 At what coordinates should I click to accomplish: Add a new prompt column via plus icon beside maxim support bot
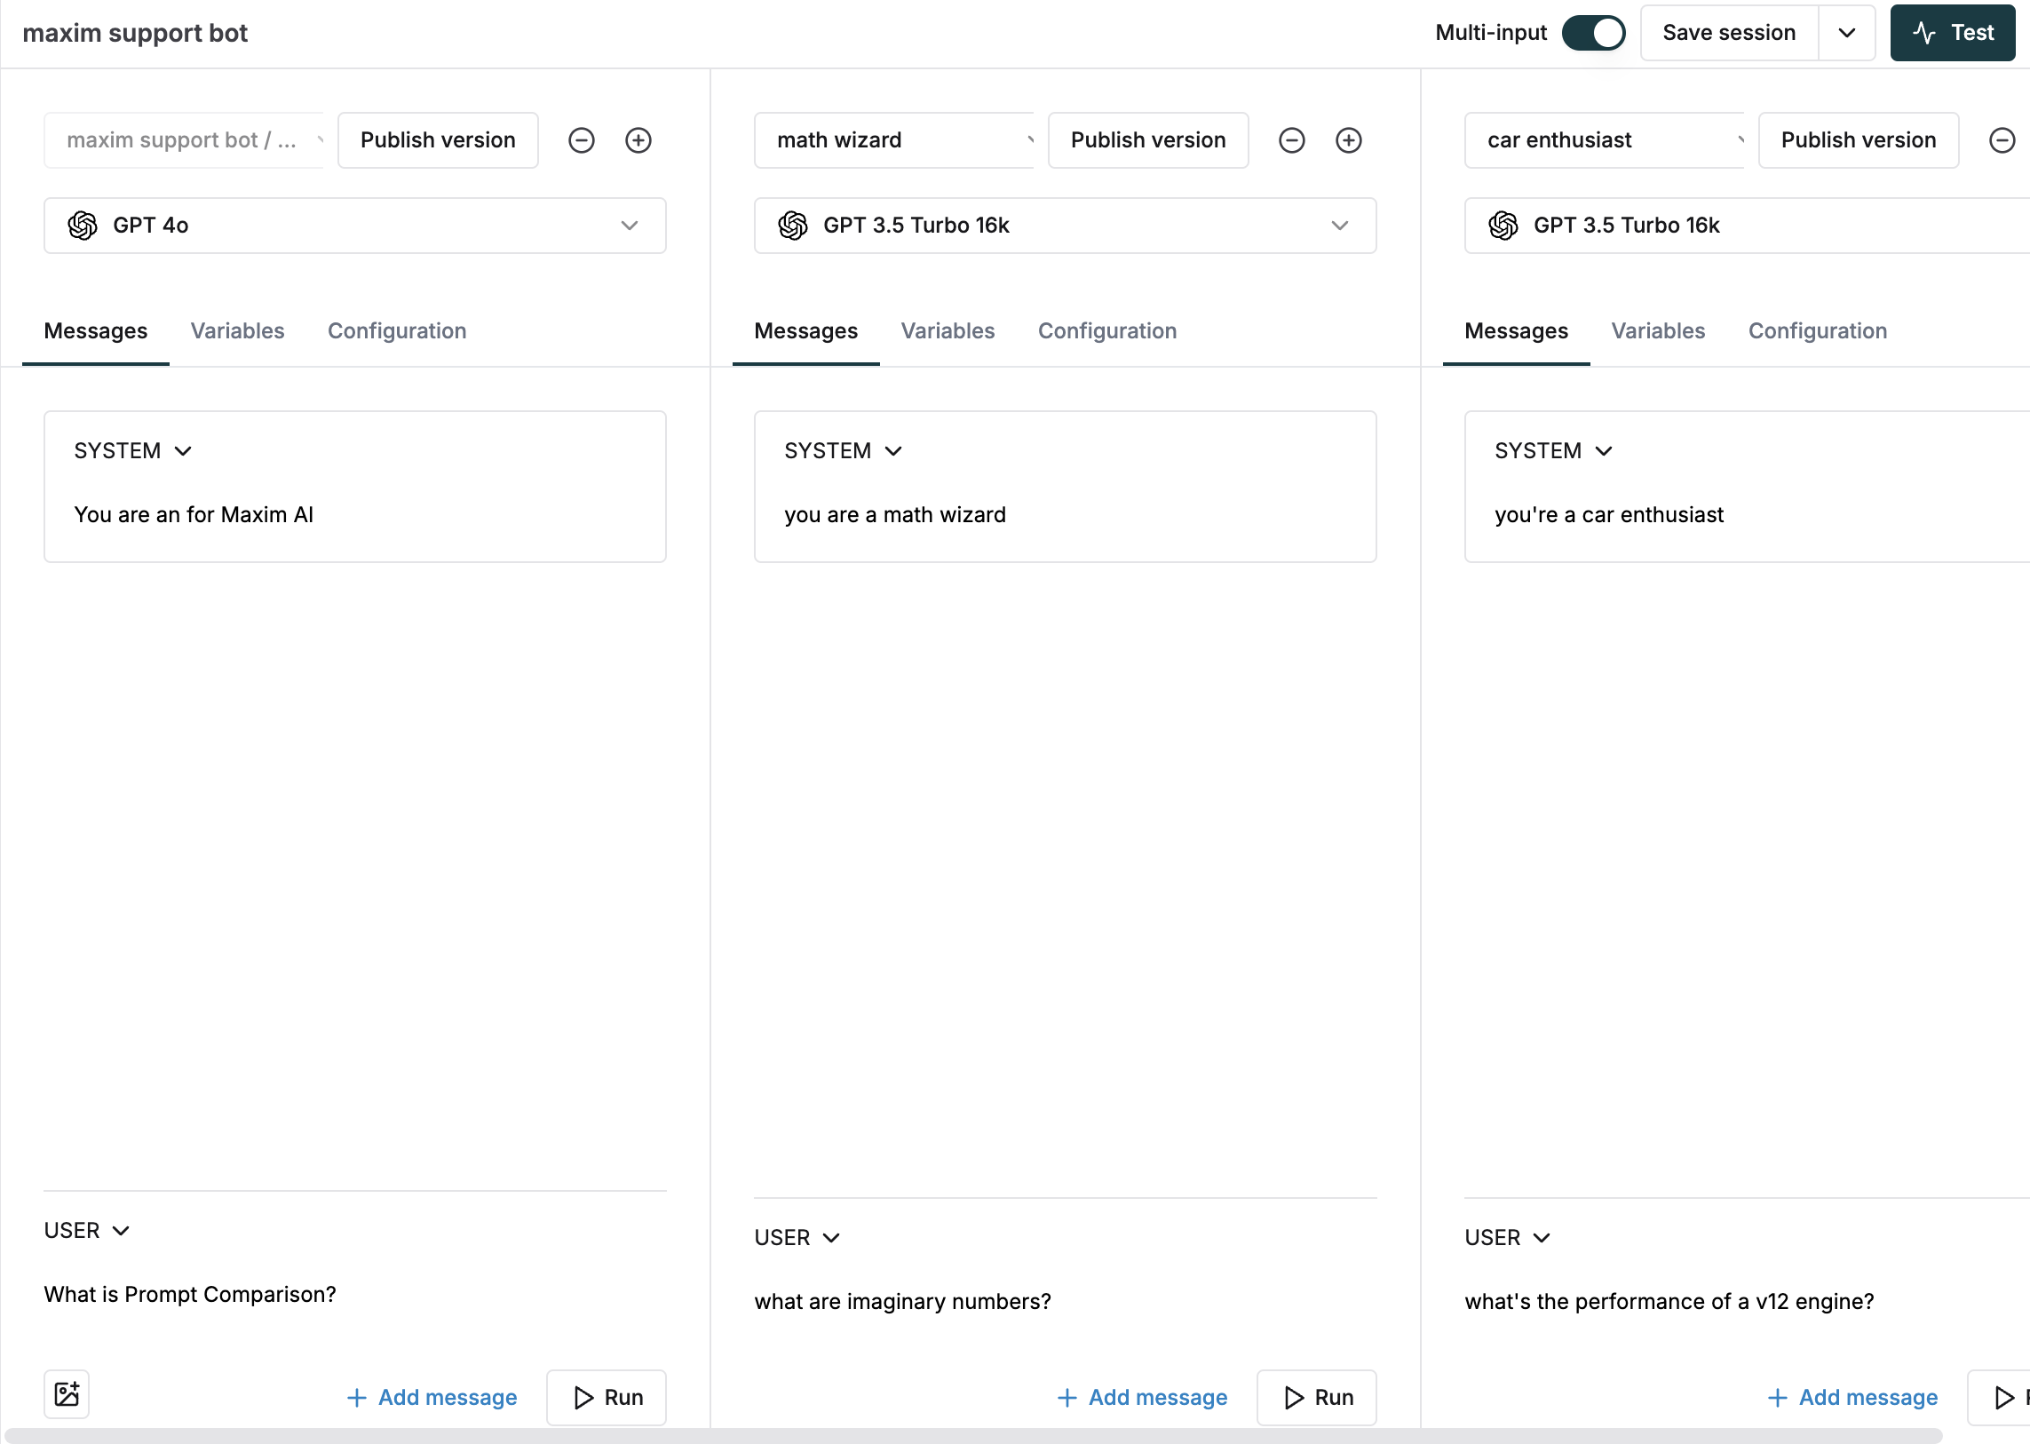638,139
